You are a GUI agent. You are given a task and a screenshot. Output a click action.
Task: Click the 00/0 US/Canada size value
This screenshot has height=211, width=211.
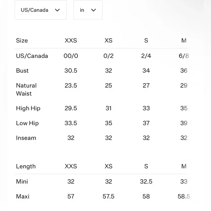(x=71, y=56)
